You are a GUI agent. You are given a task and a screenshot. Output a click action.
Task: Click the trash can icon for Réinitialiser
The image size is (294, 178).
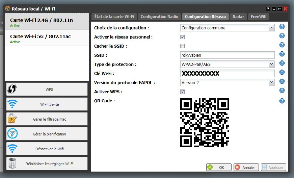[12, 163]
